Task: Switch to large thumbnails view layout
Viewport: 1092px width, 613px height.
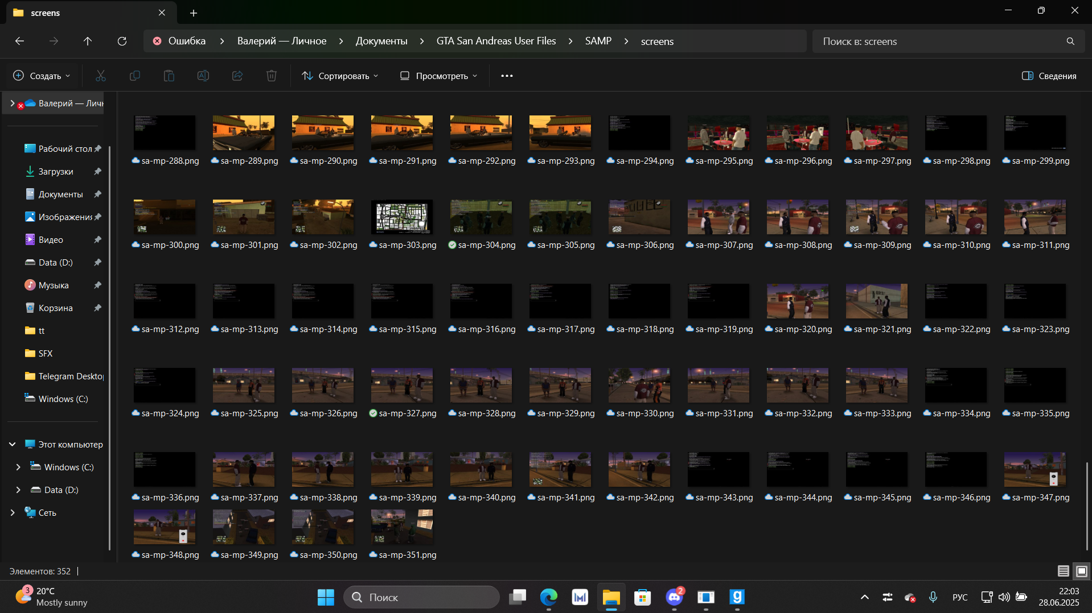Action: [1081, 571]
